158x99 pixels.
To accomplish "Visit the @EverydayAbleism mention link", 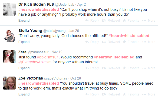I will pos(35,62).
